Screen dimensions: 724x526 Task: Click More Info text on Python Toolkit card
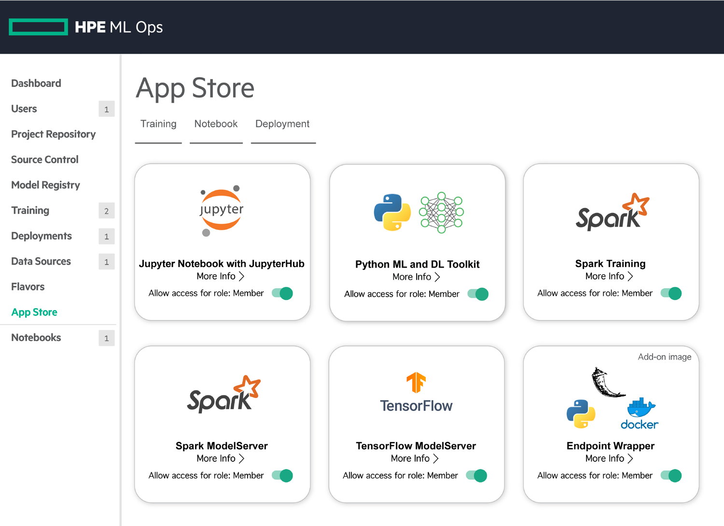pos(412,277)
